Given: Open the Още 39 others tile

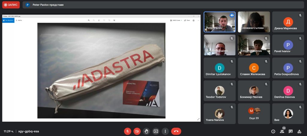Looking at the screenshot, I should pos(254,114).
